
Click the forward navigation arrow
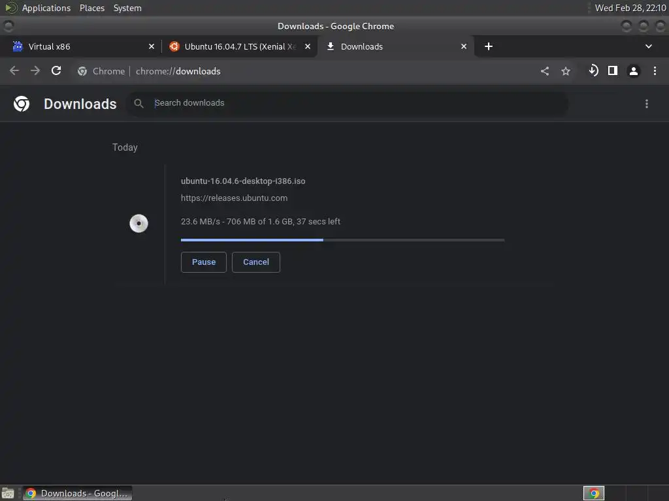tap(35, 70)
